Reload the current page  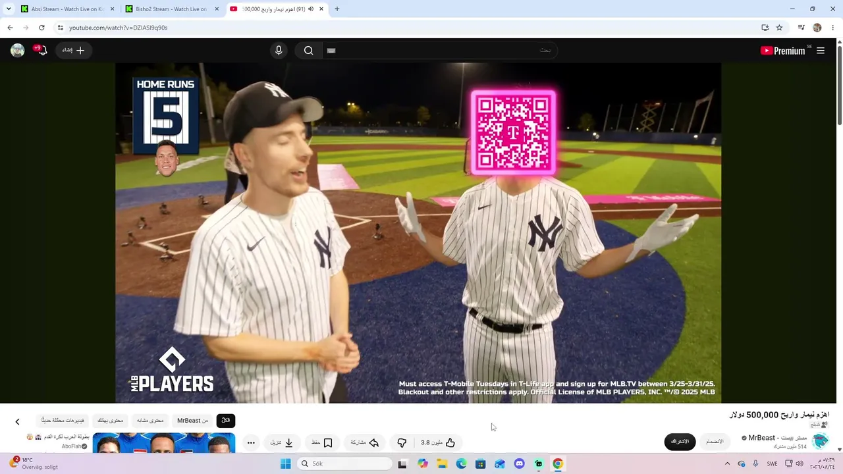point(41,28)
